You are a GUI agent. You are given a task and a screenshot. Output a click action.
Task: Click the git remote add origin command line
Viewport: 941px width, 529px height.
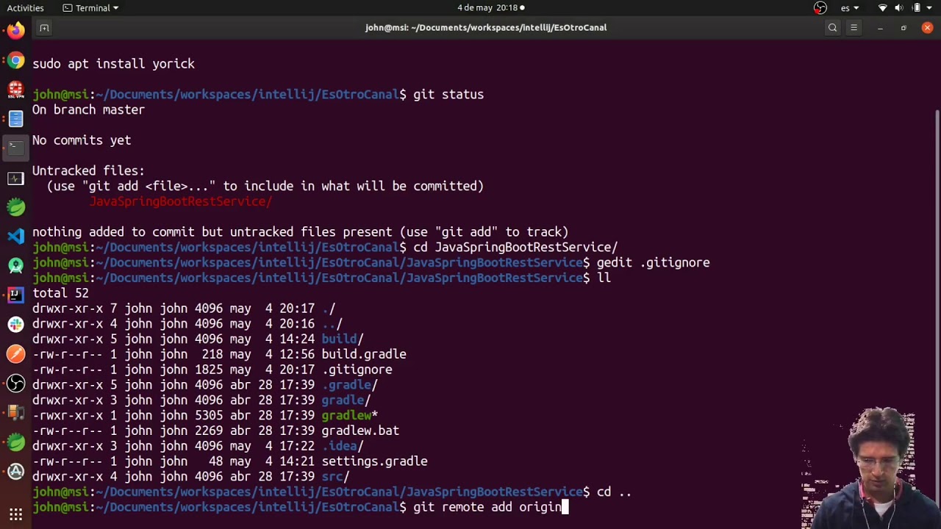[x=487, y=507]
